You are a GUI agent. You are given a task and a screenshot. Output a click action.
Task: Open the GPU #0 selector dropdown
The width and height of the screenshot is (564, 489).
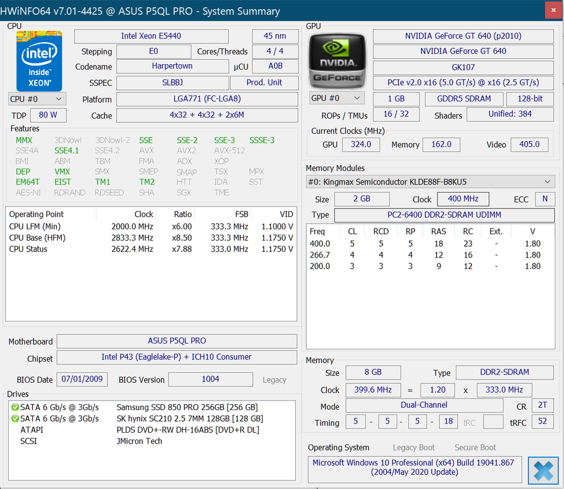click(337, 98)
